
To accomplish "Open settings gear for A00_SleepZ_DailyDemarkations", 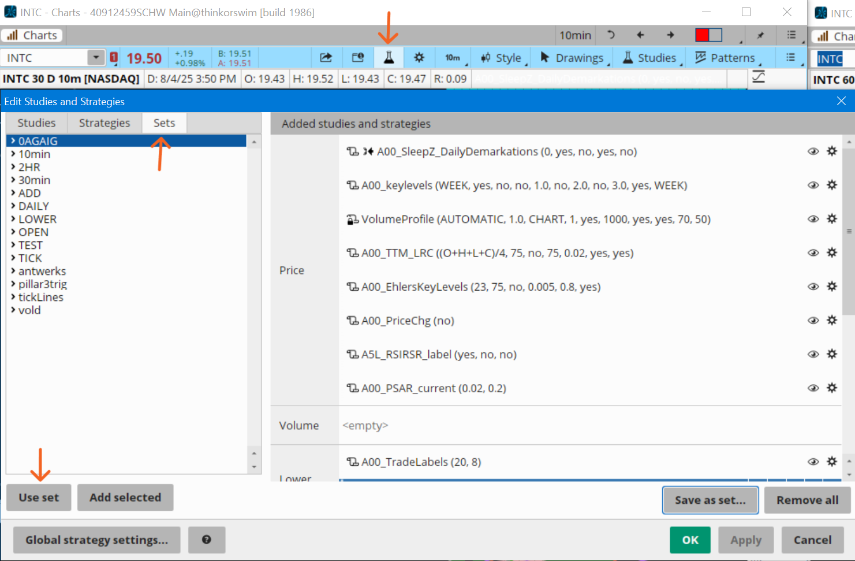I will click(x=832, y=151).
